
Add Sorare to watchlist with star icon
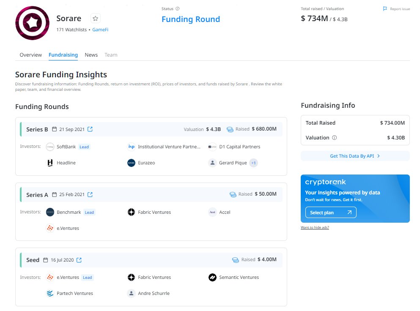click(95, 19)
